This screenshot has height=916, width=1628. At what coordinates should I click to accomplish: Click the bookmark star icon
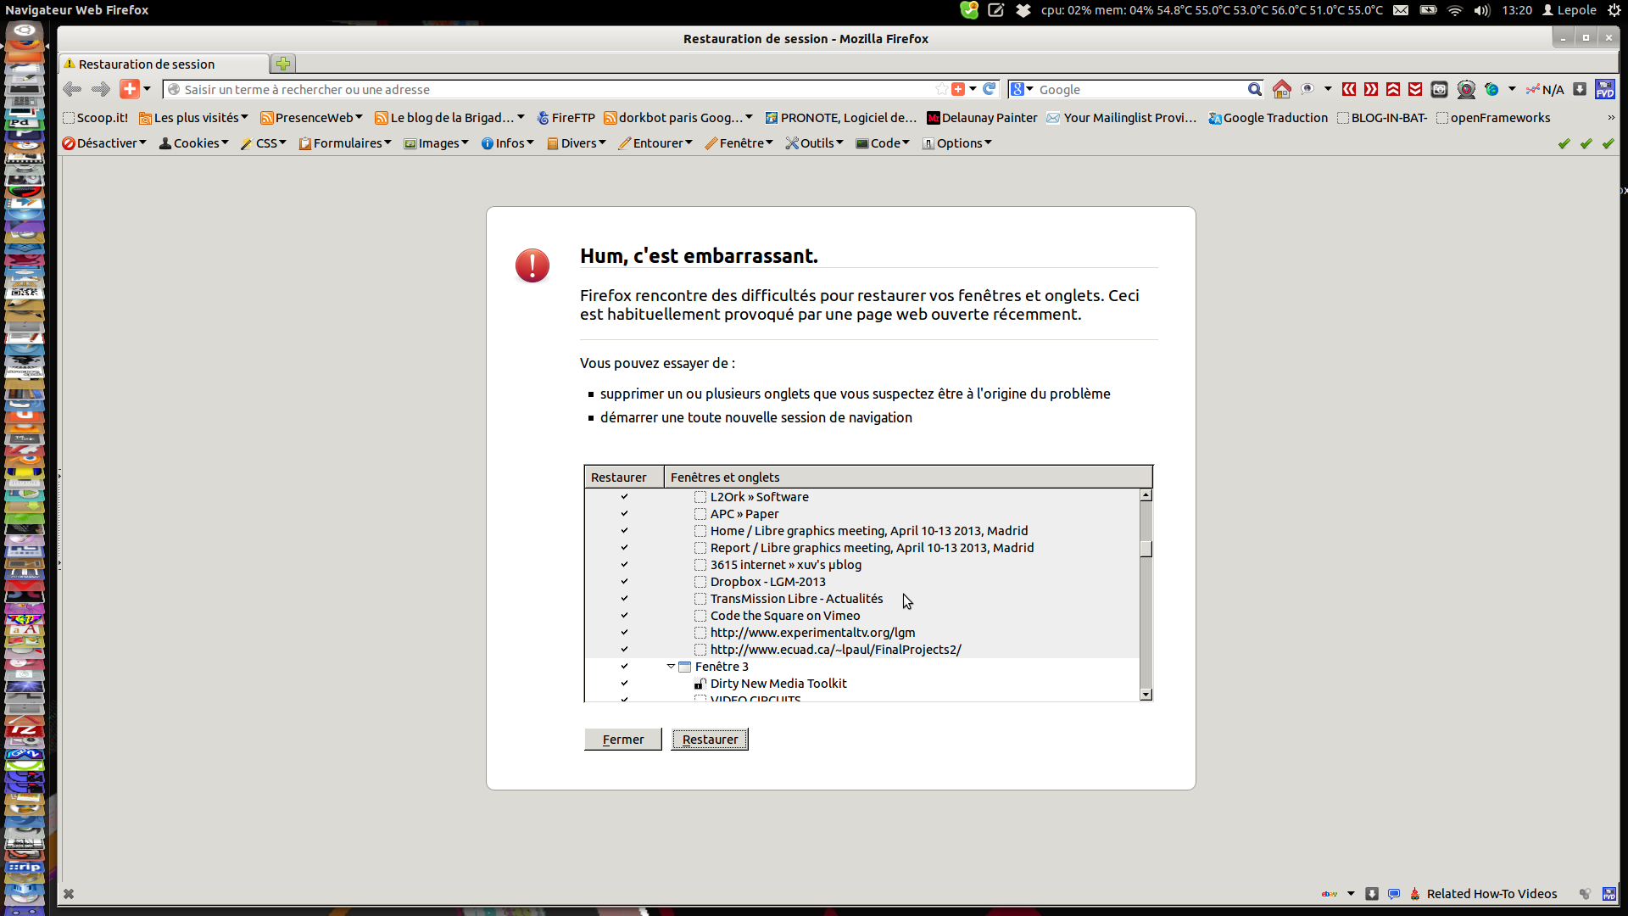941,89
